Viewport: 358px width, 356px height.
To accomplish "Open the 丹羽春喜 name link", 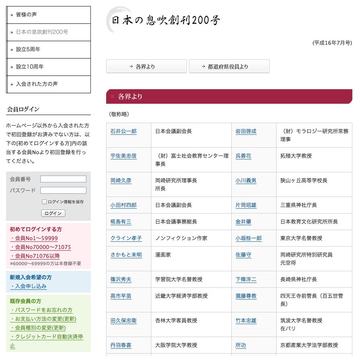I will click(121, 346).
